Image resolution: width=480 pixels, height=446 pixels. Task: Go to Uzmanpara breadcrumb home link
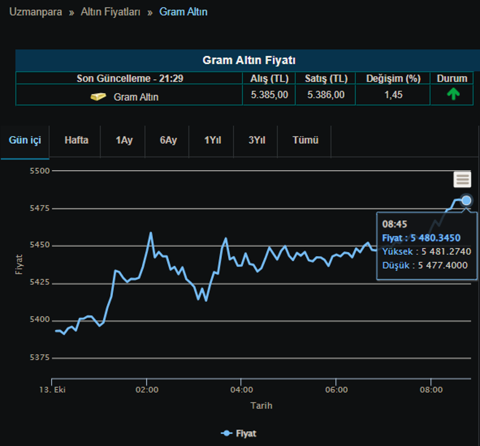(x=36, y=12)
